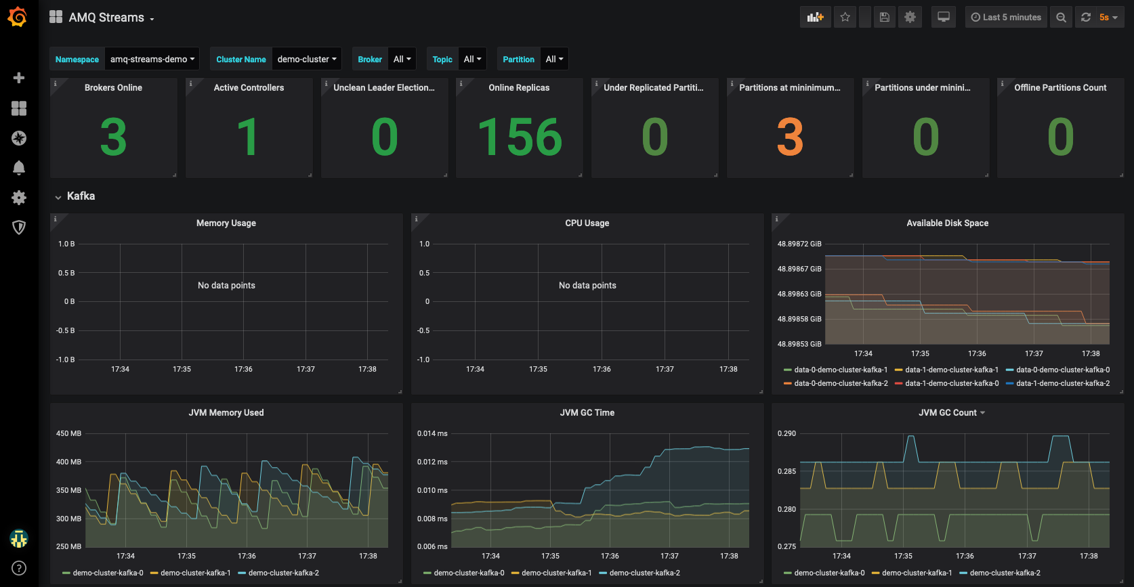Open dashboard settings gear in toolbar
The width and height of the screenshot is (1134, 587).
[x=910, y=18]
